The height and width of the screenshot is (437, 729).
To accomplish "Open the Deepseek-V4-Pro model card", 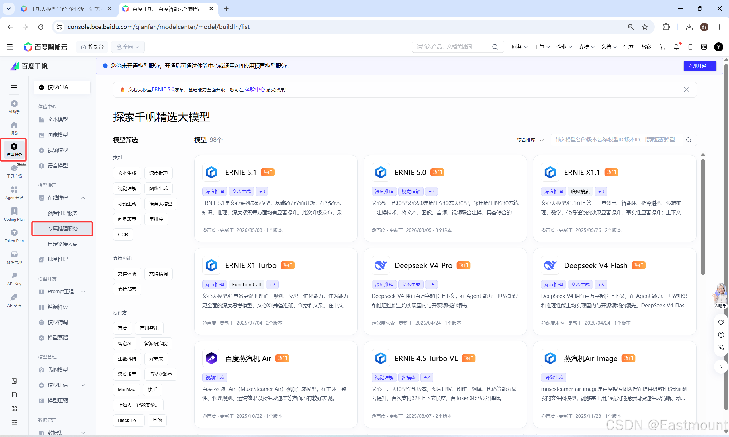I will [445, 292].
